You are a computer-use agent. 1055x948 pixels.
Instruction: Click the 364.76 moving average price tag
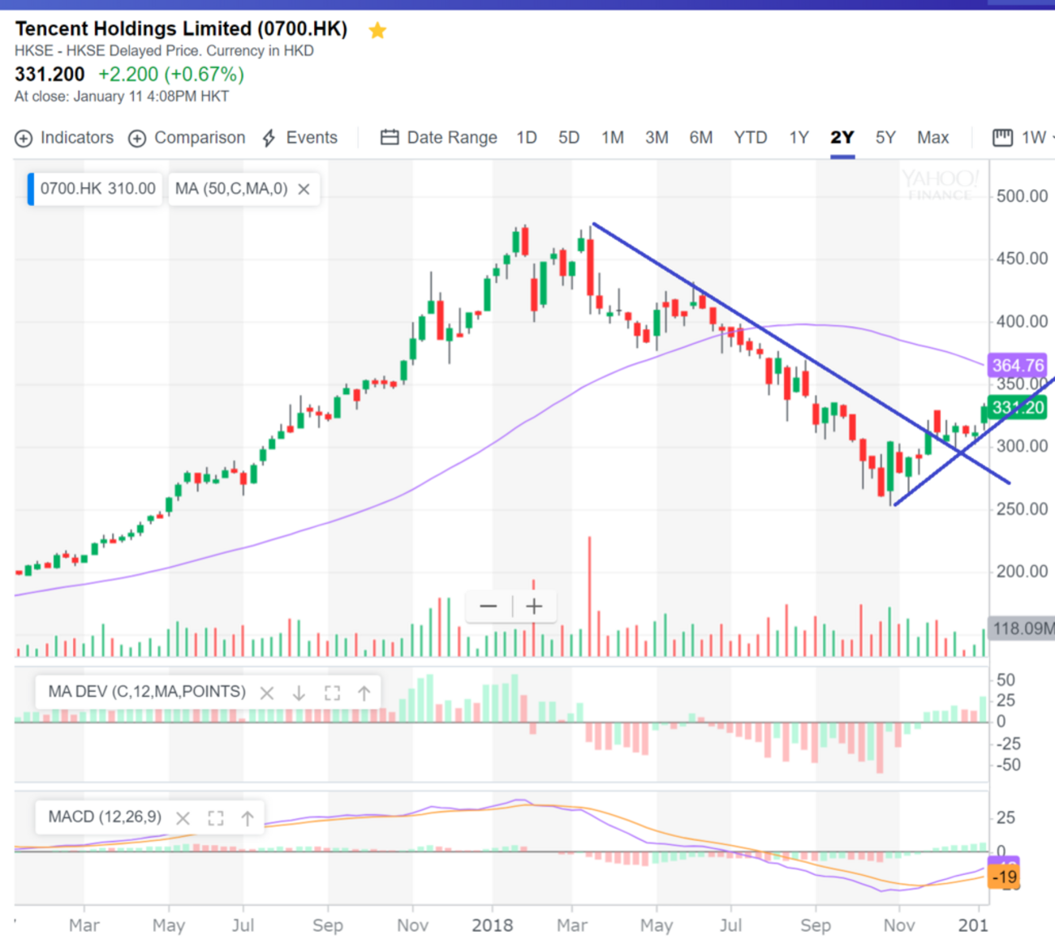coord(1018,366)
